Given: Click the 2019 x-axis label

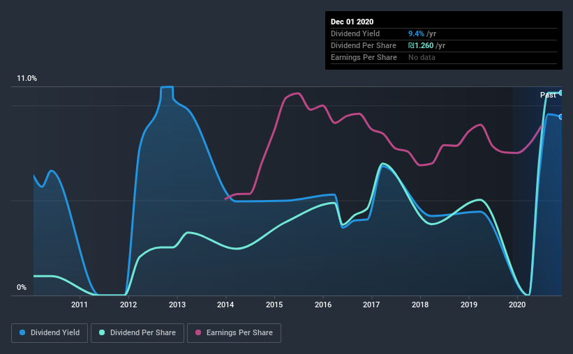Looking at the screenshot, I should [468, 305].
